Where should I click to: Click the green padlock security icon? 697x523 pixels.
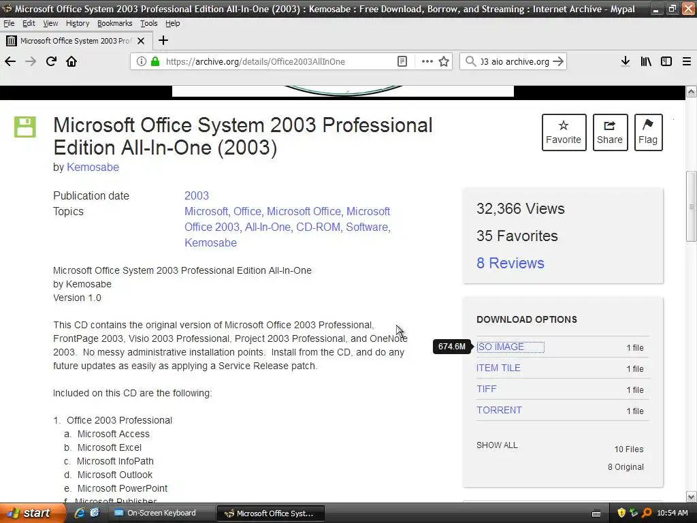155,61
